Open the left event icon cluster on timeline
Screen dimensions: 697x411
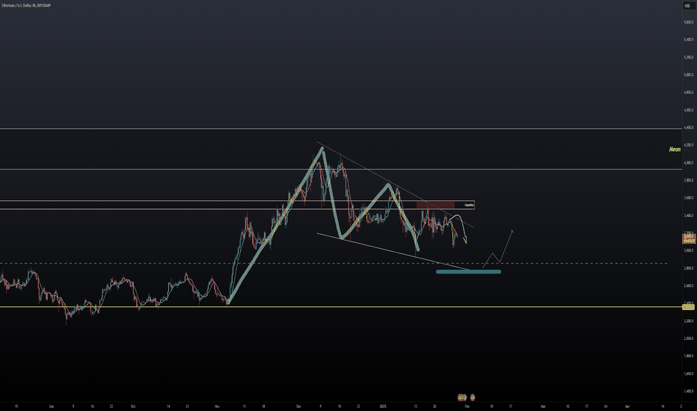coord(462,397)
